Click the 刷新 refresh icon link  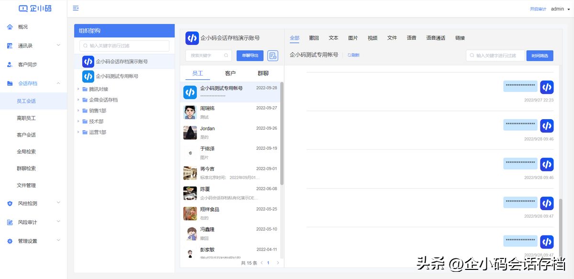(x=353, y=56)
